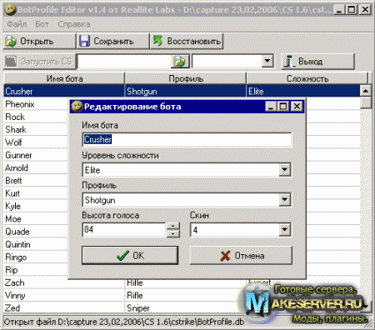Decrease Высота голоса with down spinner
375x330 pixels.
tap(173, 233)
